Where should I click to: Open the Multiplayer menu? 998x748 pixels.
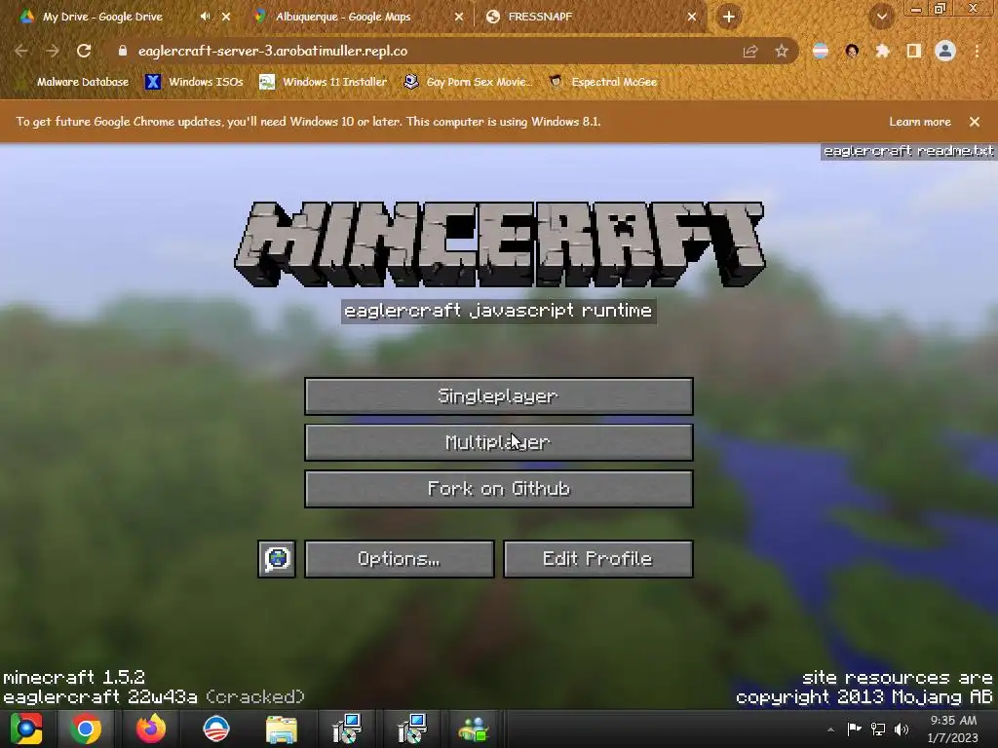[498, 443]
